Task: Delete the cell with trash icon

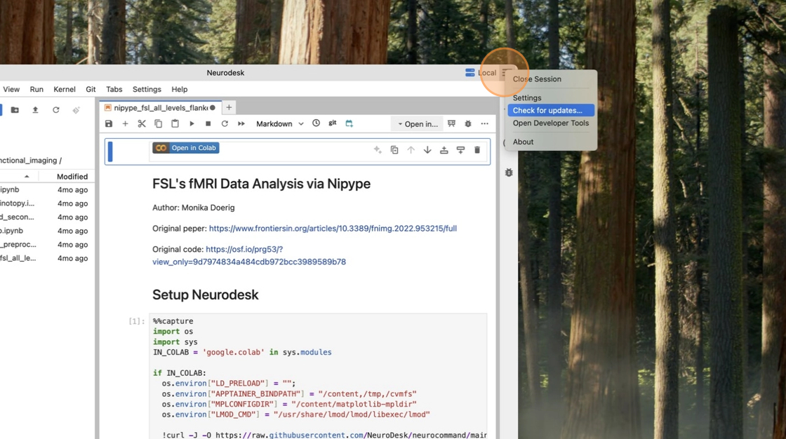Action: pyautogui.click(x=477, y=150)
